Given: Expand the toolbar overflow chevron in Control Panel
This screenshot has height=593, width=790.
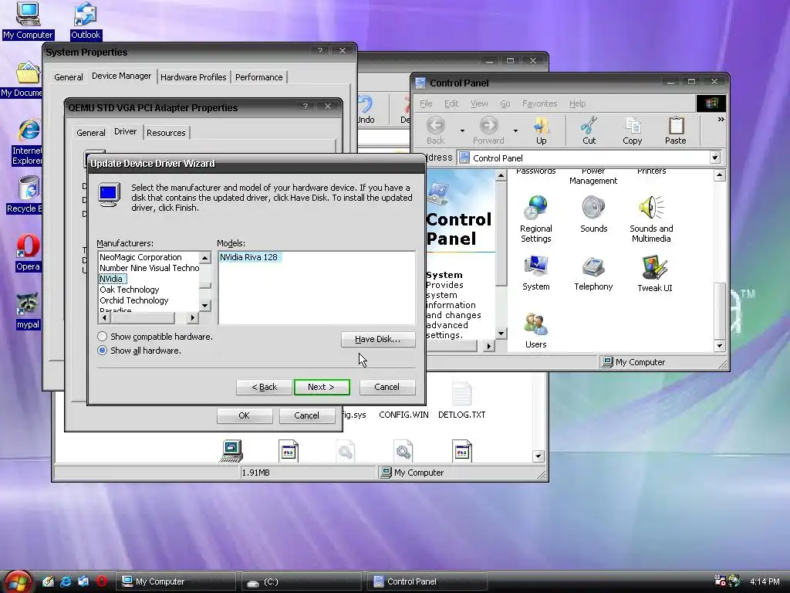Looking at the screenshot, I should [721, 120].
